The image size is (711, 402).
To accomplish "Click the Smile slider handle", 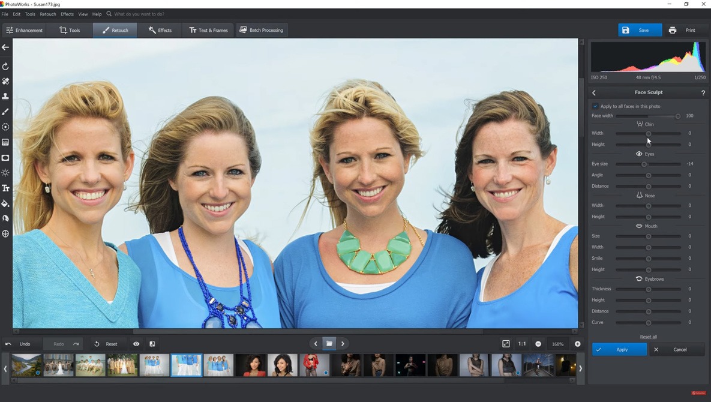I will point(649,259).
